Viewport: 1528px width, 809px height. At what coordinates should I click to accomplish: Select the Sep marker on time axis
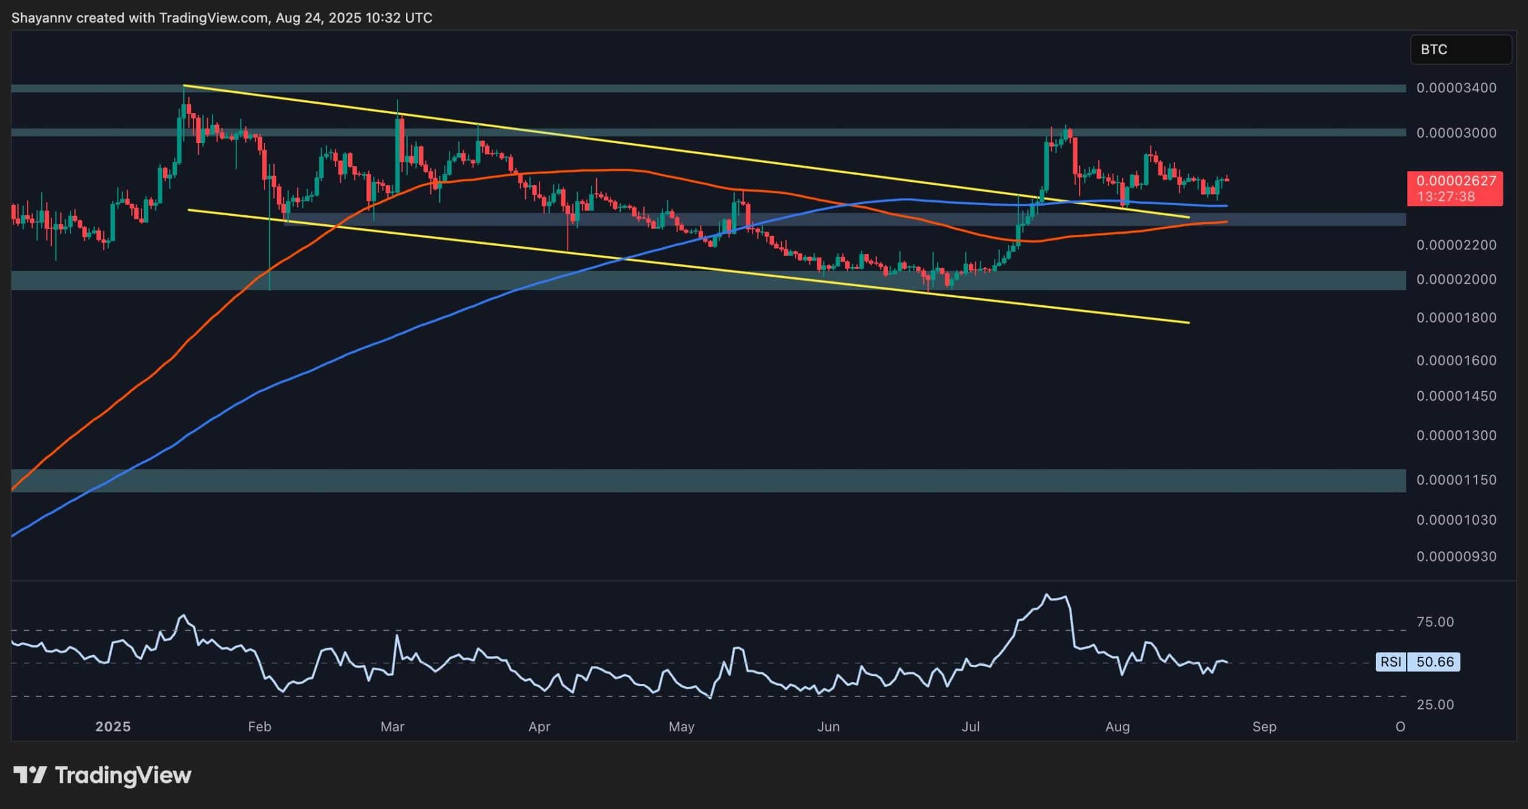pos(1264,727)
